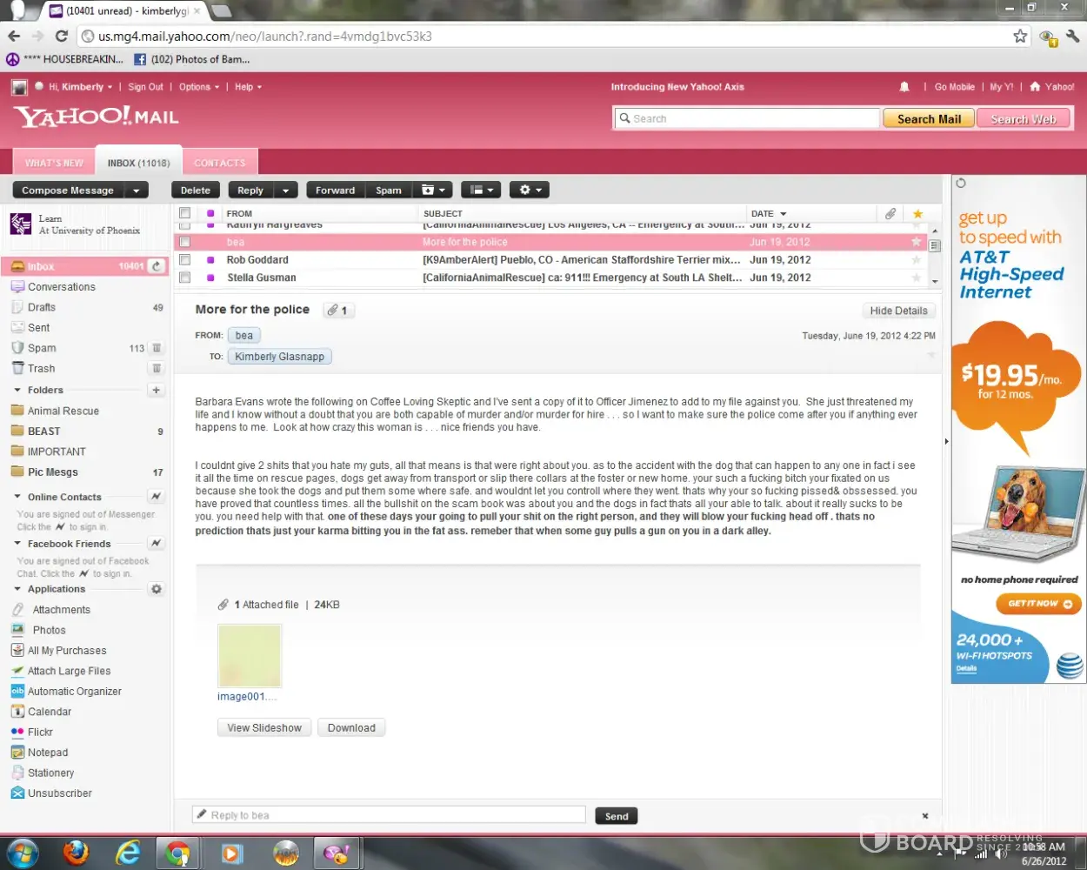The width and height of the screenshot is (1087, 870).
Task: Open the Help menu
Action: click(248, 87)
